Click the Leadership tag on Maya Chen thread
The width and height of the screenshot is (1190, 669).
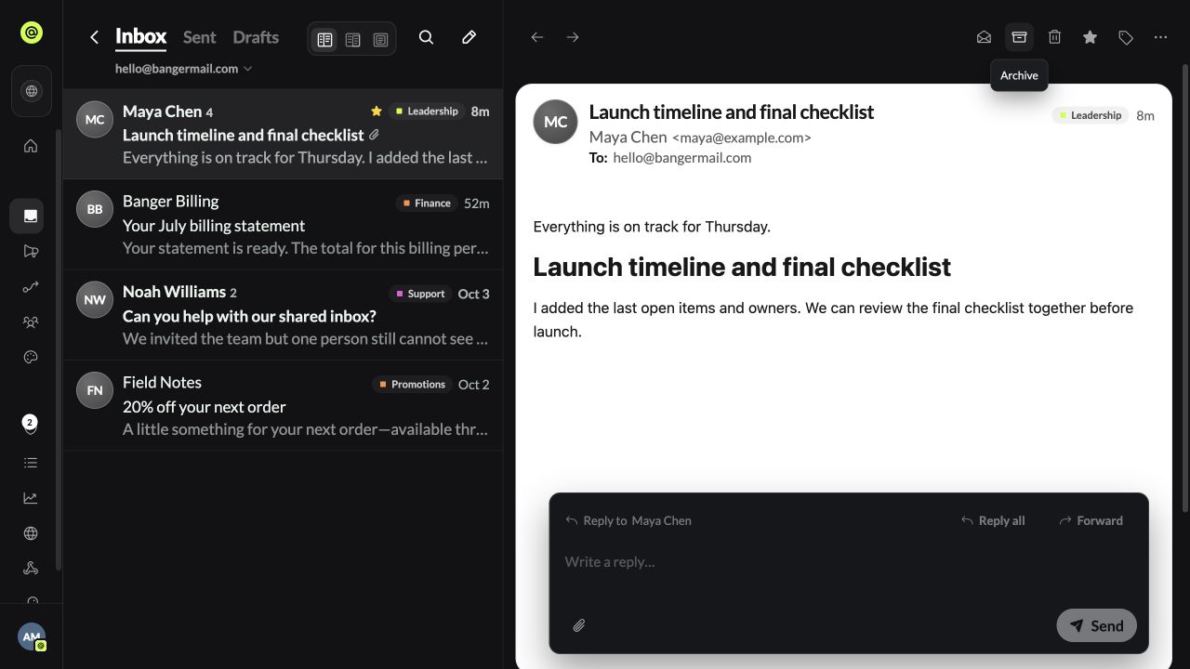(x=426, y=111)
